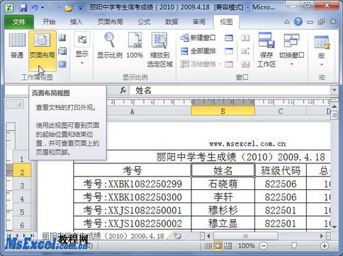Switch to the 插入 tab
The image size is (343, 256).
click(x=76, y=22)
